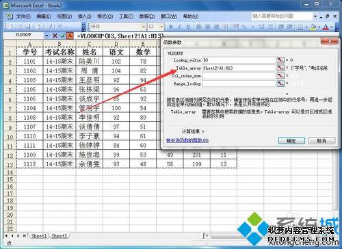Click the Increase Indent icon
The image size is (342, 249).
pyautogui.click(x=290, y=27)
